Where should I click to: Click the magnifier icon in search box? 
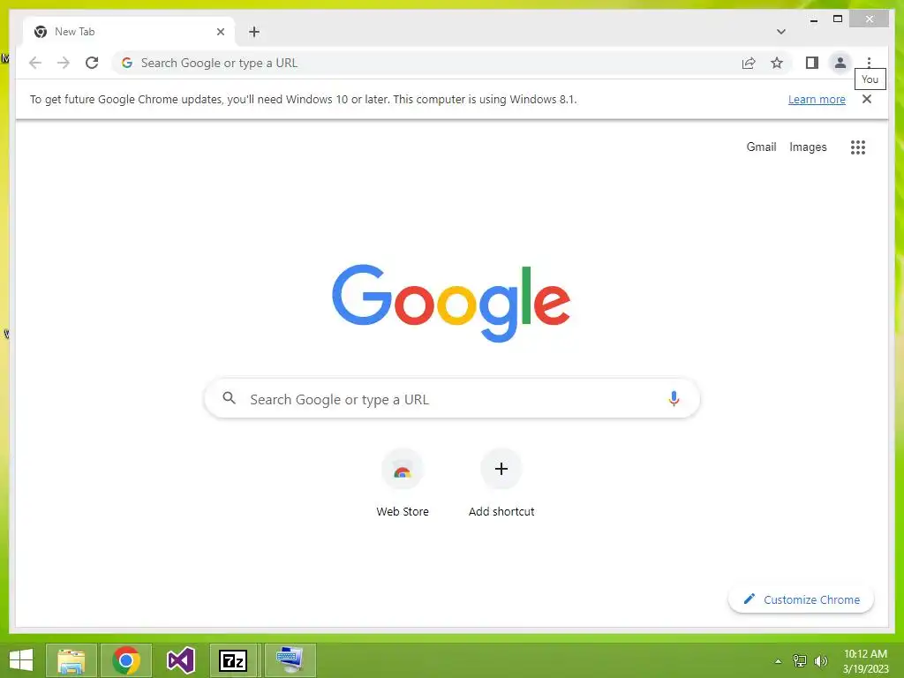[x=229, y=398]
